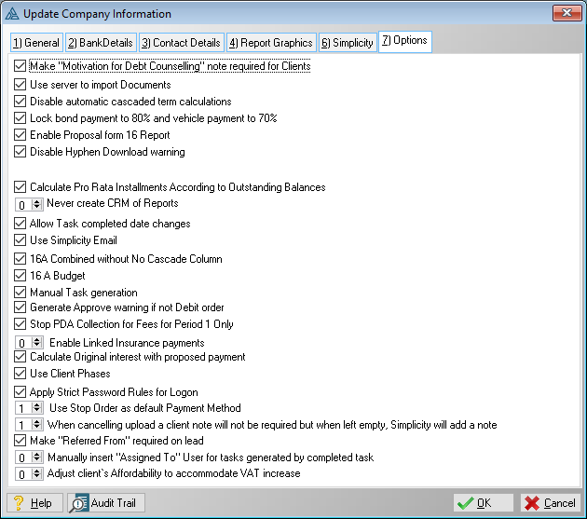587x519 pixels.
Task: Click the application icon in title bar
Action: click(x=12, y=14)
